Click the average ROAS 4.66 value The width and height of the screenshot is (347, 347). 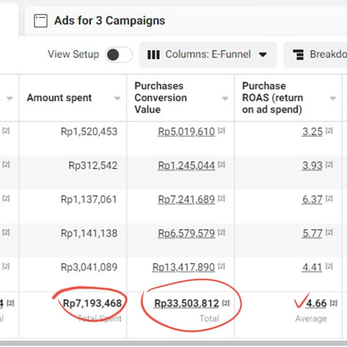click(316, 303)
